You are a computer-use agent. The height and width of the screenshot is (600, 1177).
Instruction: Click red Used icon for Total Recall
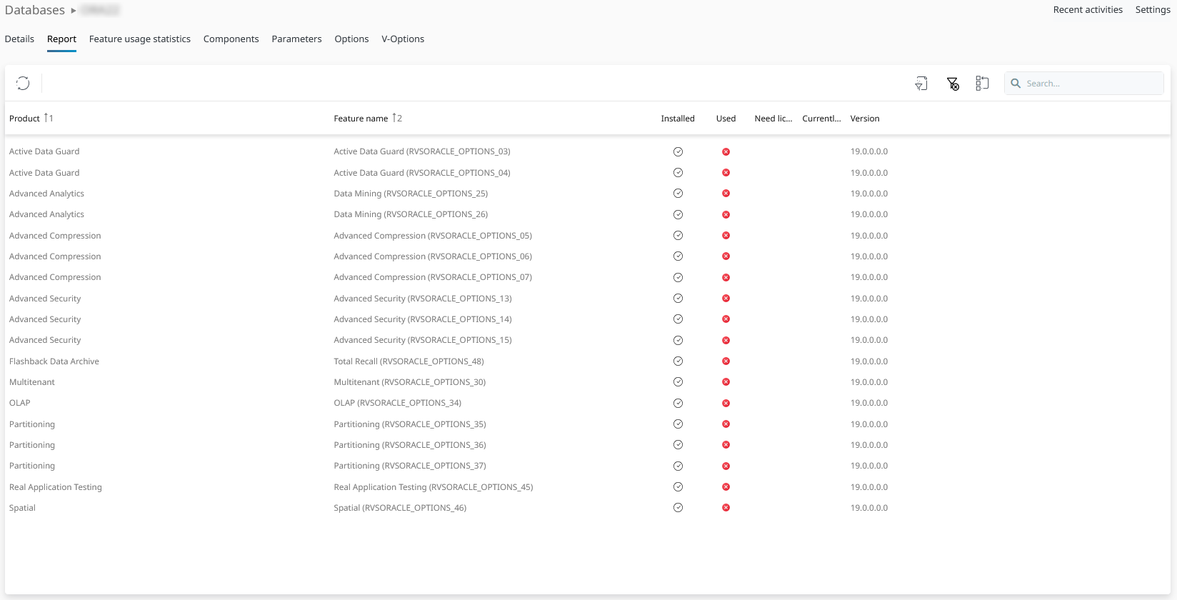pos(726,361)
